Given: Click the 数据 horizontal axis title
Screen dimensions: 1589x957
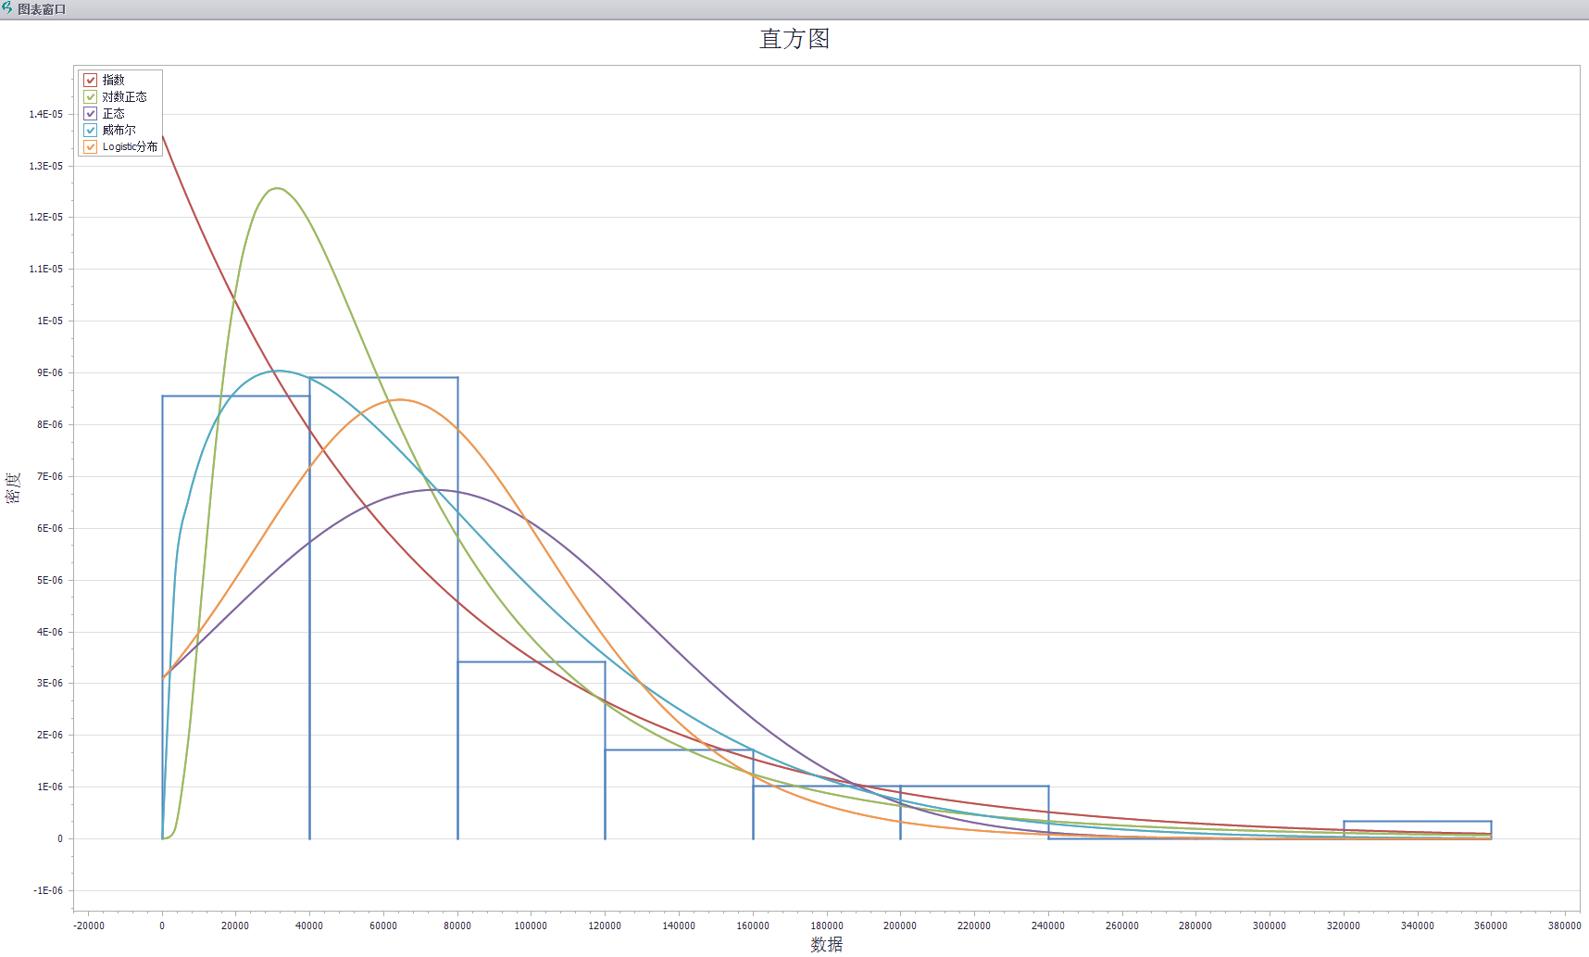Looking at the screenshot, I should point(826,944).
